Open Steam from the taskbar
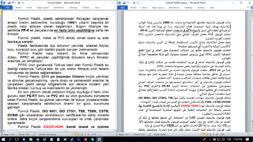 tap(72, 139)
